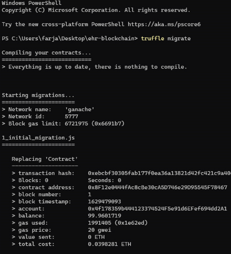
Task: Click the Replacing 'Contract' line
Action: [45, 159]
